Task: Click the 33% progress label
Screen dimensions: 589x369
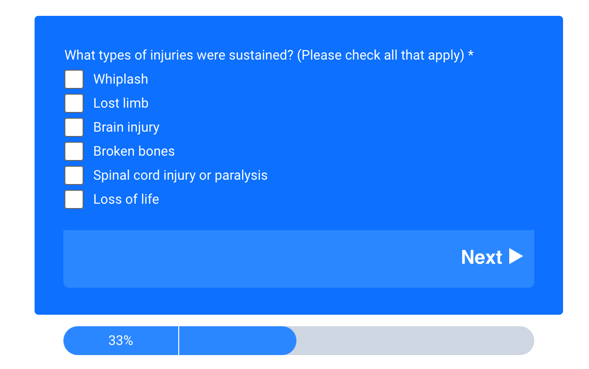Action: (x=121, y=341)
